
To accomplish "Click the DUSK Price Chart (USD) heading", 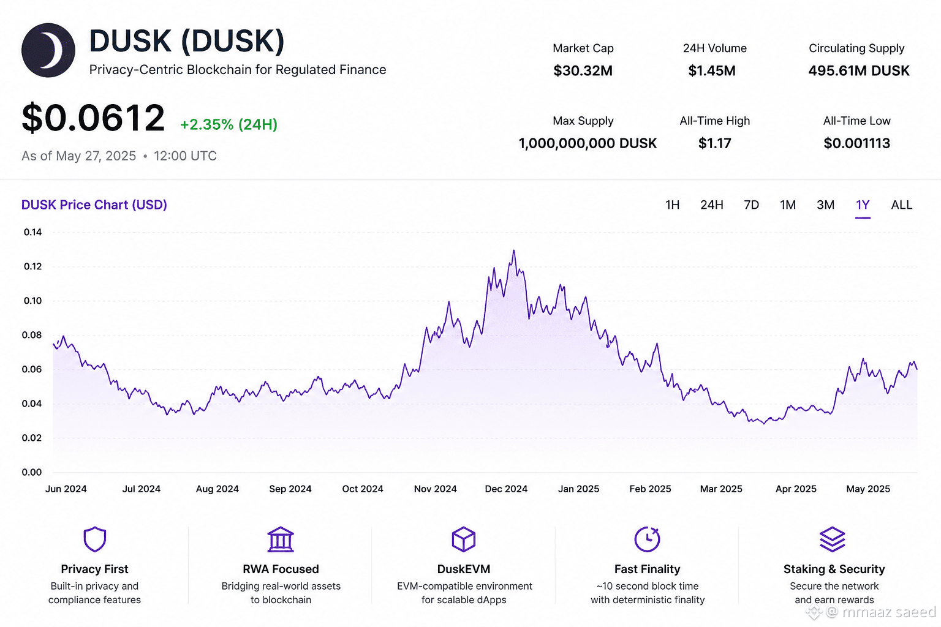I will point(94,205).
